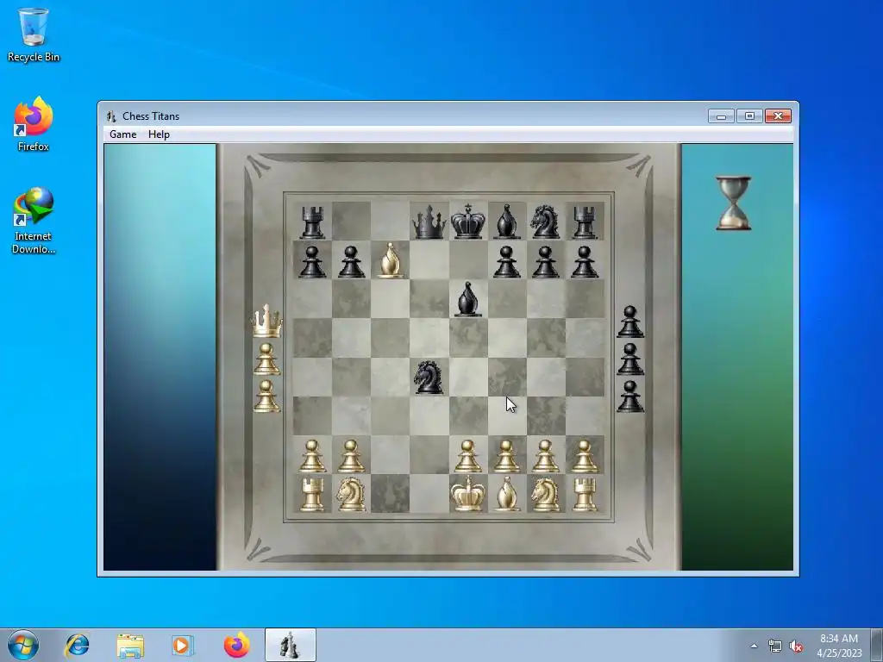Screen dimensions: 883x662
Task: Select the black bishop on f8
Action: coord(507,222)
